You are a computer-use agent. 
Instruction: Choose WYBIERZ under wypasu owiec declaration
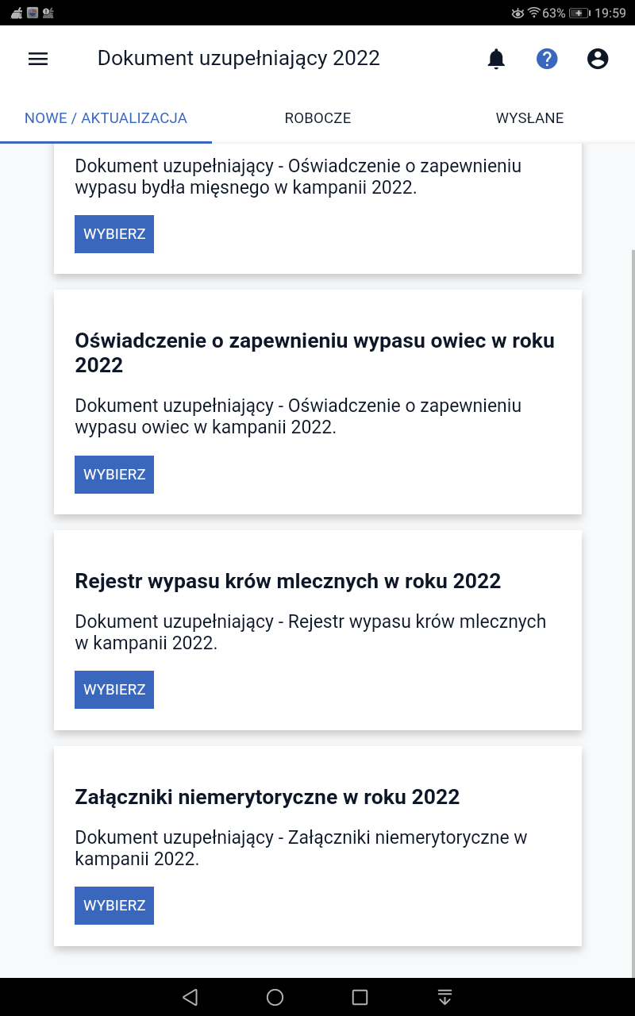coord(114,475)
